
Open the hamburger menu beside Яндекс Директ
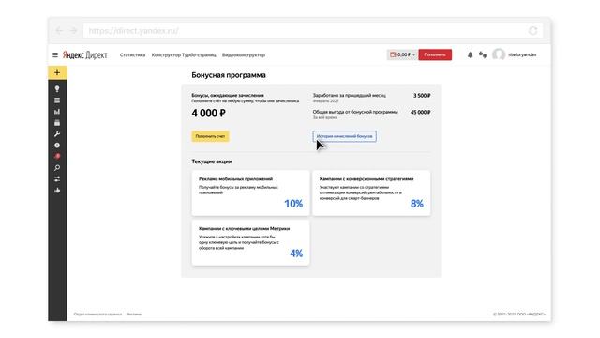55,55
